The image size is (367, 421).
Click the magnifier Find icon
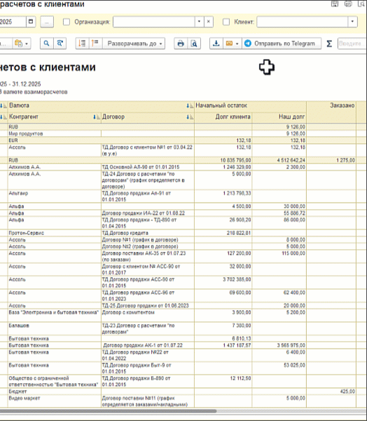pos(47,44)
